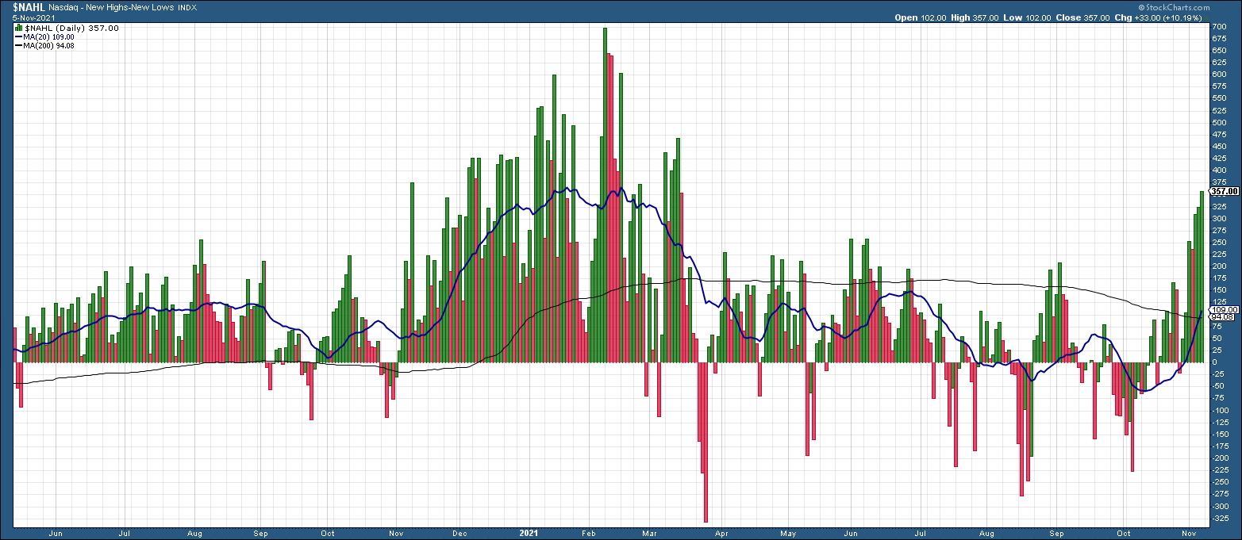Click the 94.08 MA(200) value tag on the axis
The width and height of the screenshot is (1242, 540).
1221,316
